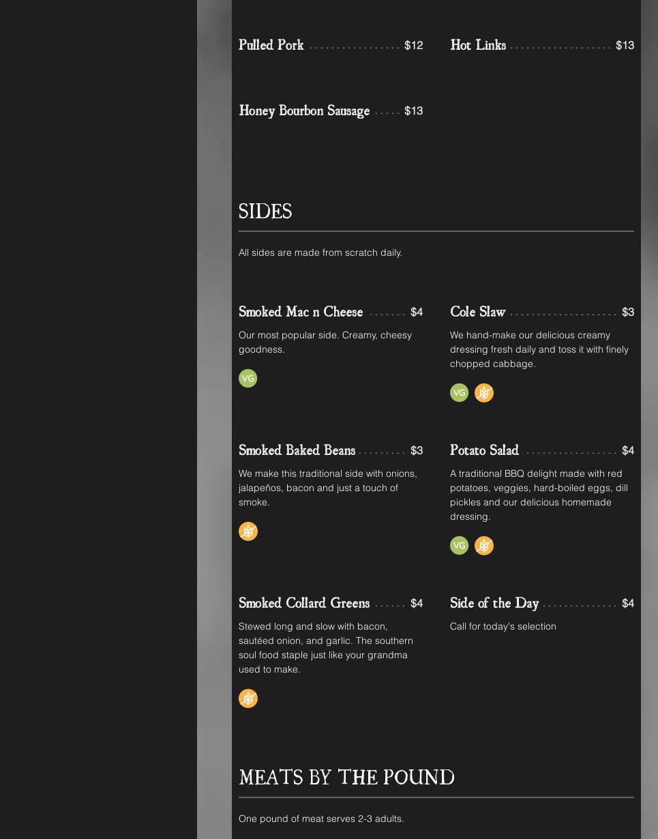The image size is (658, 839).
Task: Click the gluten-free icon under Potato Salad
Action: (483, 546)
